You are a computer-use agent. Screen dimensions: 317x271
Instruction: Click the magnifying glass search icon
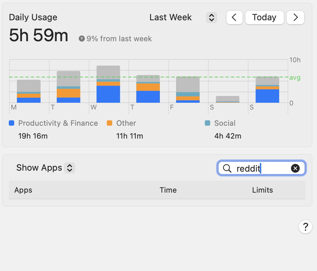(227, 168)
